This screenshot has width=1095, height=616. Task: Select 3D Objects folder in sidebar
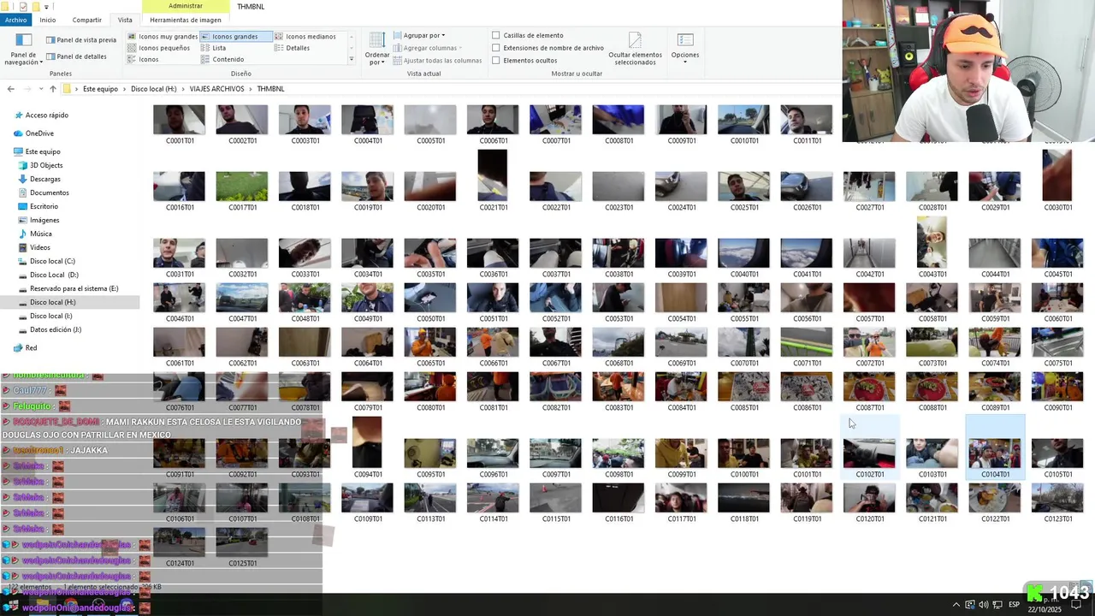(40, 165)
